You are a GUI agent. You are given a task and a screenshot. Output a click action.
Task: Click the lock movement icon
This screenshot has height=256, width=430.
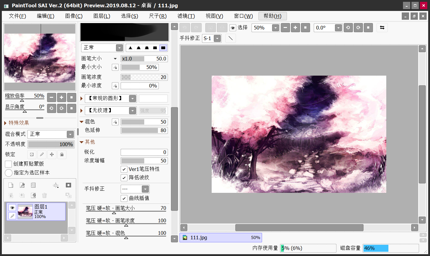click(52, 155)
